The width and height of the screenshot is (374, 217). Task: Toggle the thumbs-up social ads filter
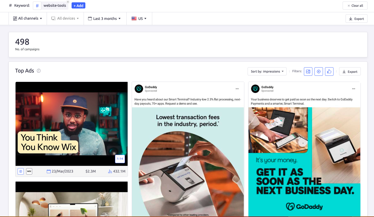(329, 71)
